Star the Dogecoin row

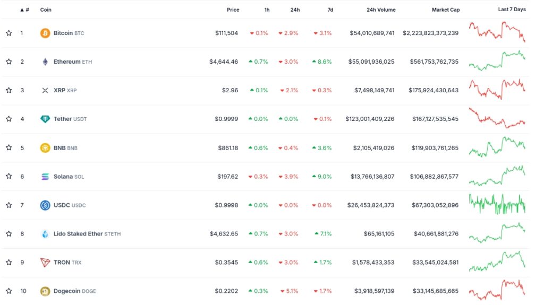click(8, 291)
